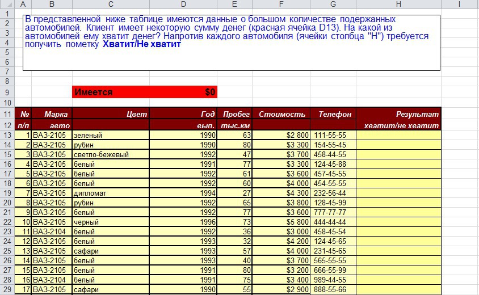Click the 'рубин' cell in row 14
479x295 pixels.
click(111, 145)
